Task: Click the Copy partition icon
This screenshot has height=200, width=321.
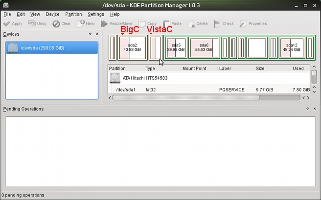Action: (x=142, y=23)
